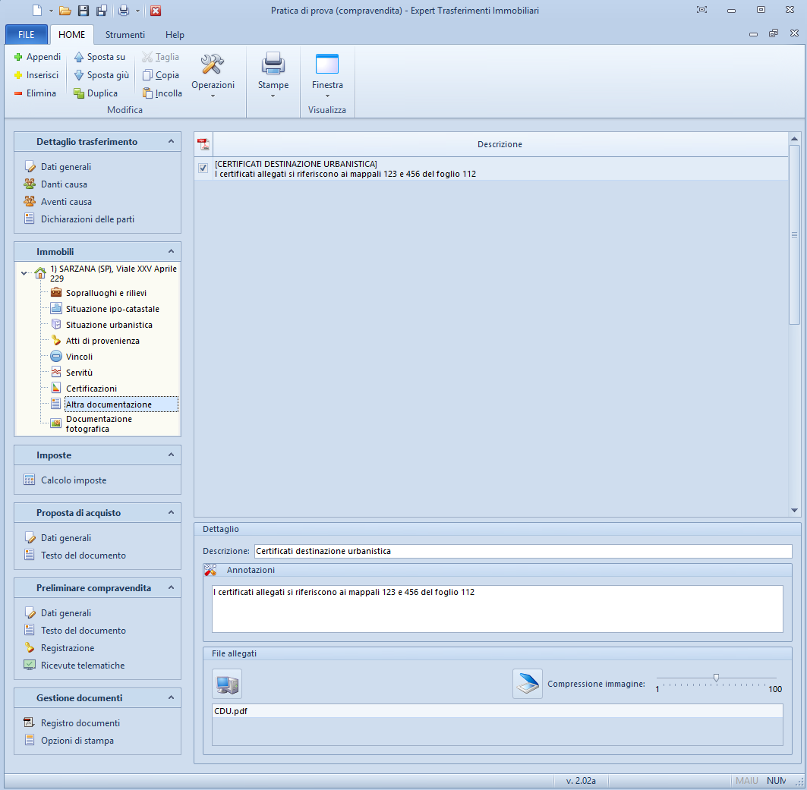Open the FILE menu
This screenshot has height=790, width=807.
[x=27, y=35]
